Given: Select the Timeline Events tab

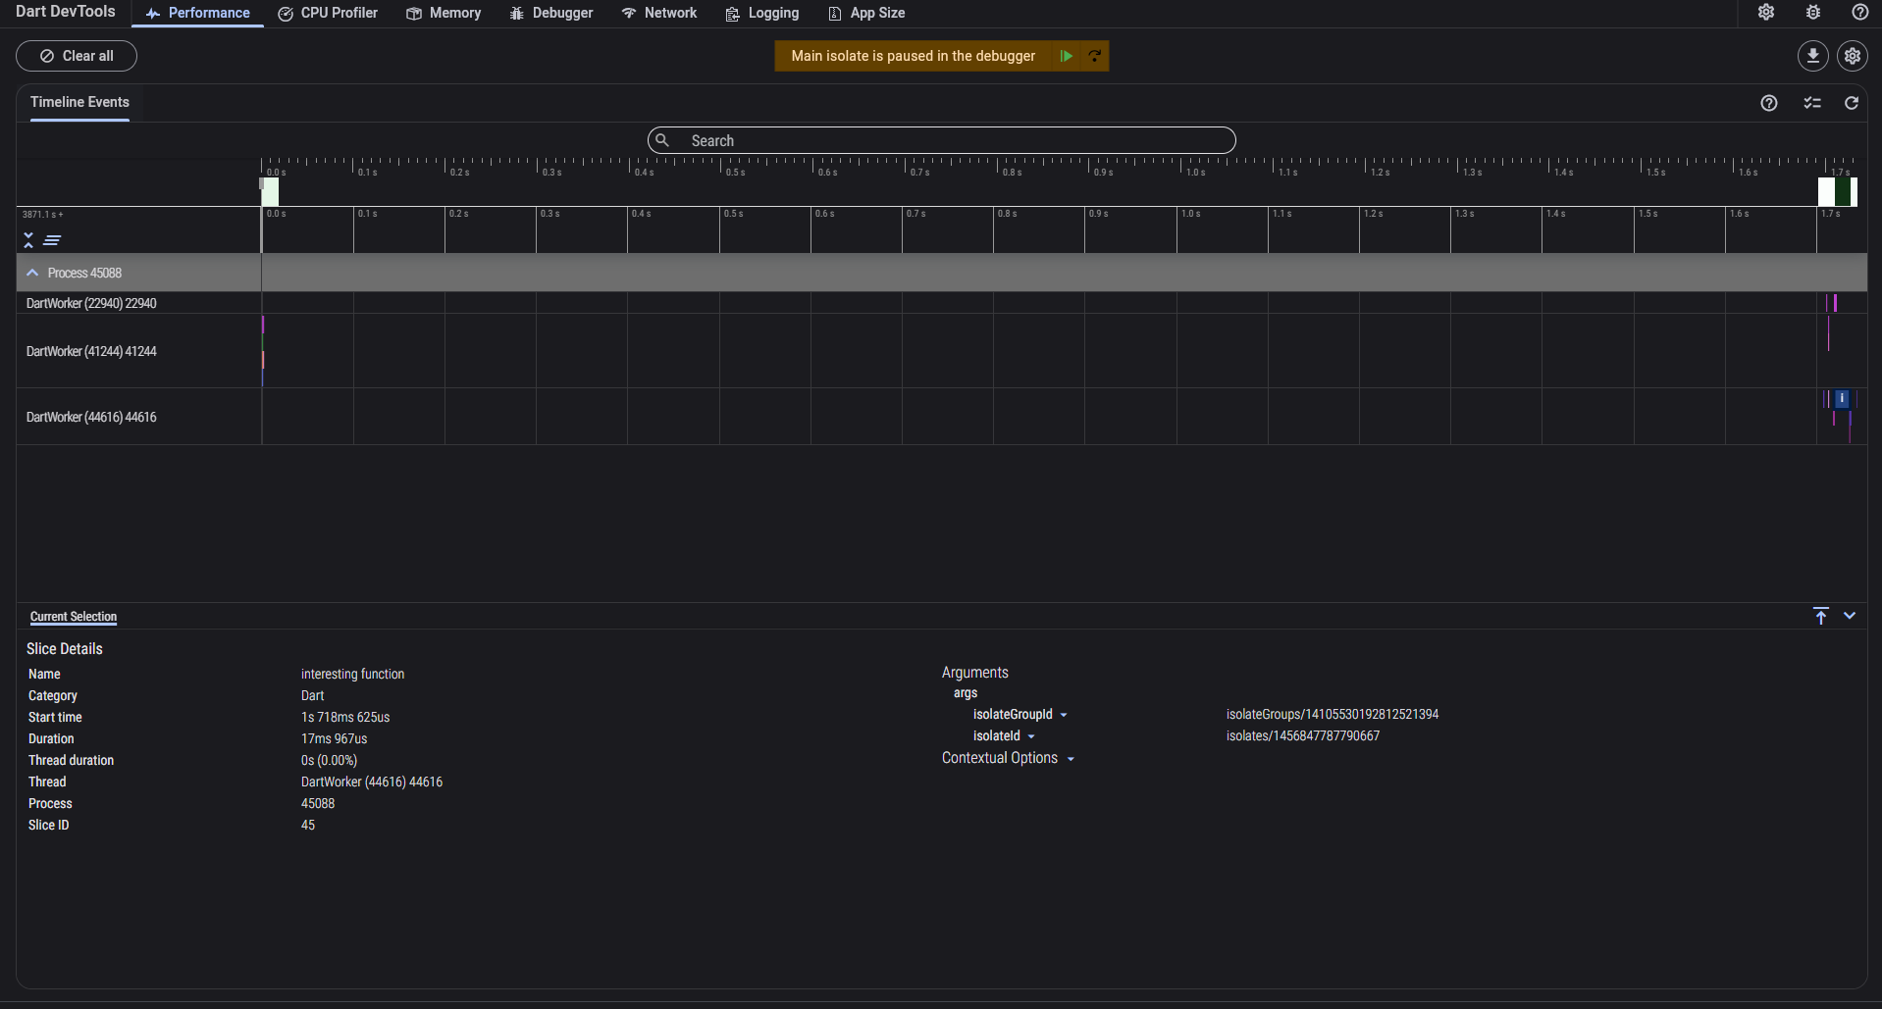Looking at the screenshot, I should tap(79, 103).
